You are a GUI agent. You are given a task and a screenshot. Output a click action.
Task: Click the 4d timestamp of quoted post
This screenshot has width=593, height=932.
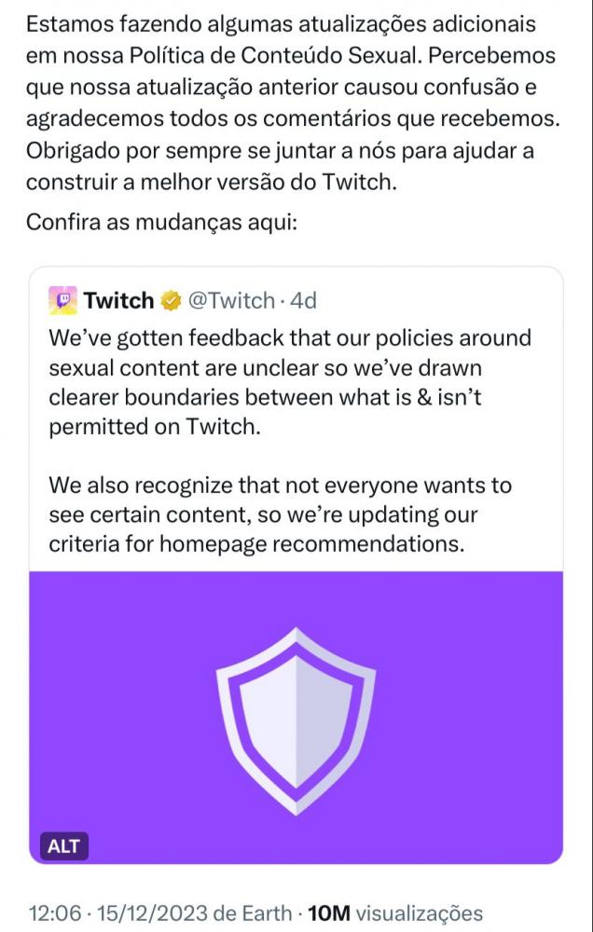304,301
